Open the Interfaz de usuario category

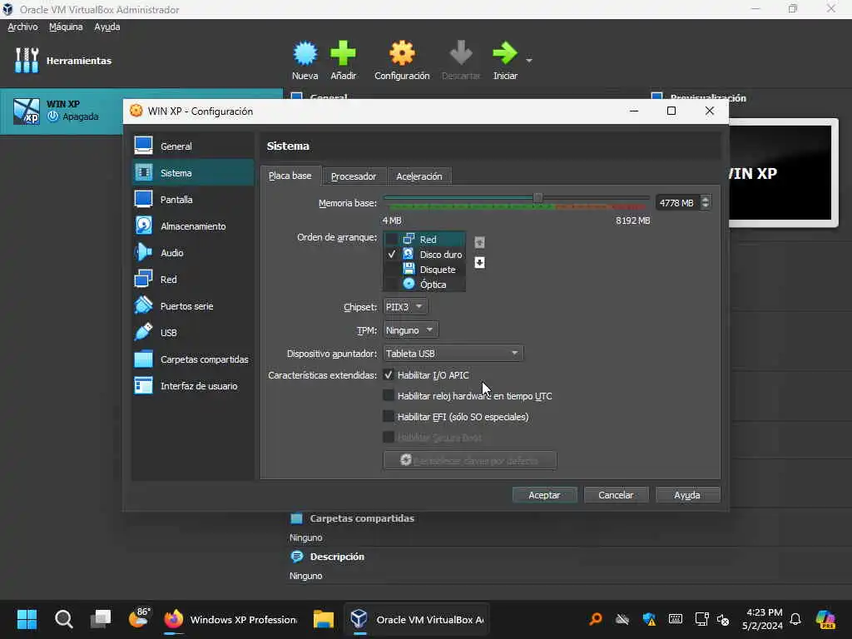[193, 386]
